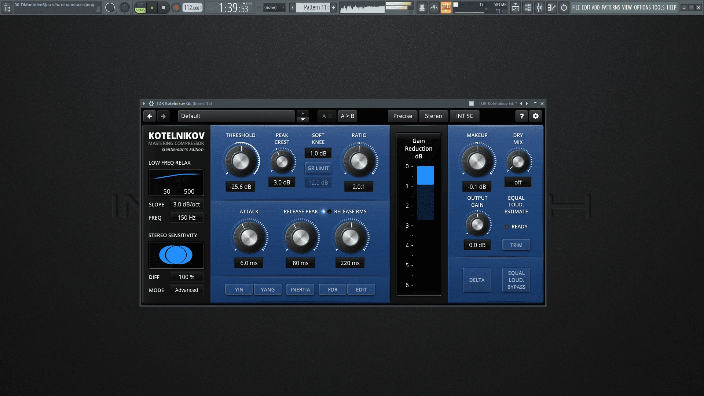Image resolution: width=704 pixels, height=396 pixels.
Task: Go to next preset in plugin title bar
Action: click(x=527, y=103)
